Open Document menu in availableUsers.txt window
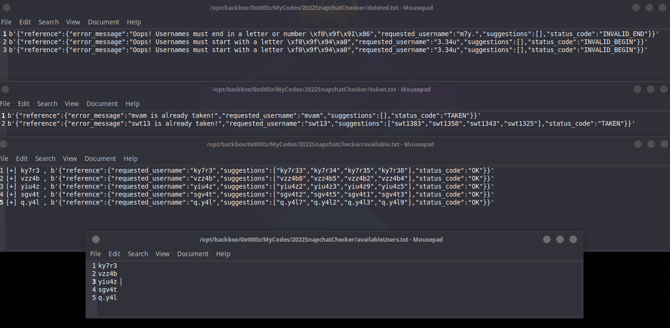The width and height of the screenshot is (670, 328). 193,254
